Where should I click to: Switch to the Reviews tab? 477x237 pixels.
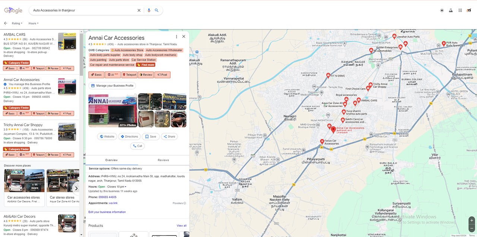(163, 160)
